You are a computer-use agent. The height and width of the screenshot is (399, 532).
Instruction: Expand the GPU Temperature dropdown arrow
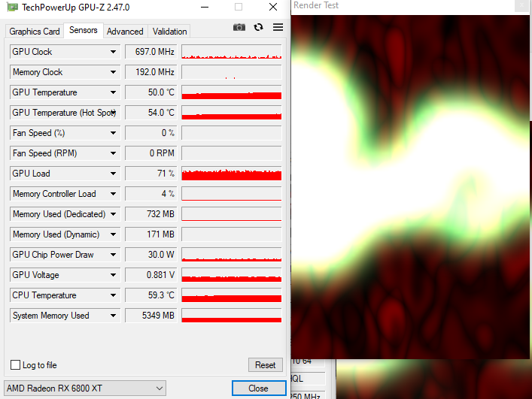point(113,92)
